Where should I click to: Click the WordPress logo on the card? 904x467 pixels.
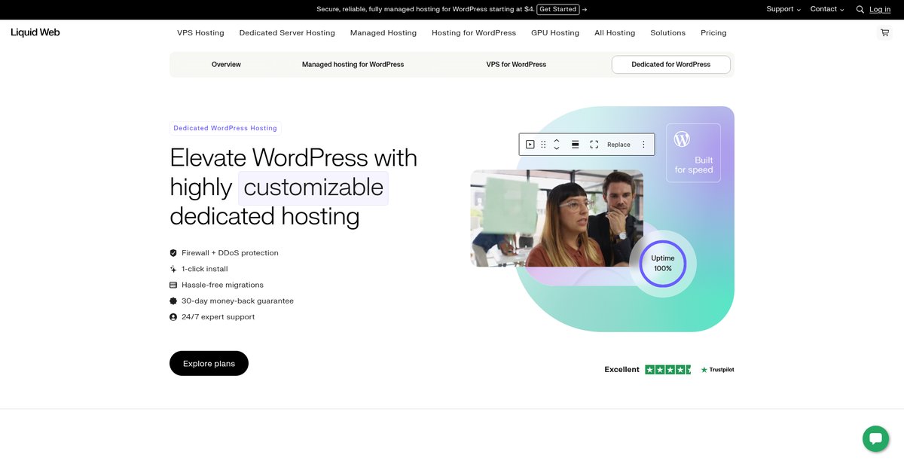click(682, 139)
